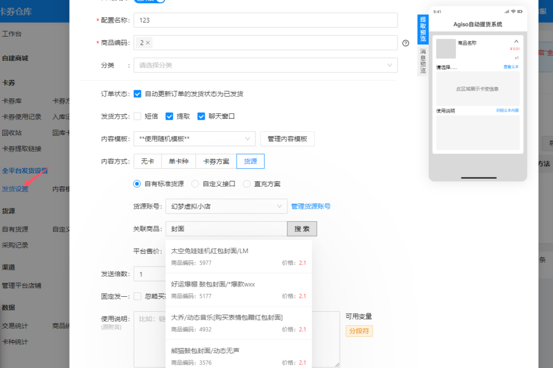
Task: Click 查看文本 link in preview
Action: coord(511,66)
